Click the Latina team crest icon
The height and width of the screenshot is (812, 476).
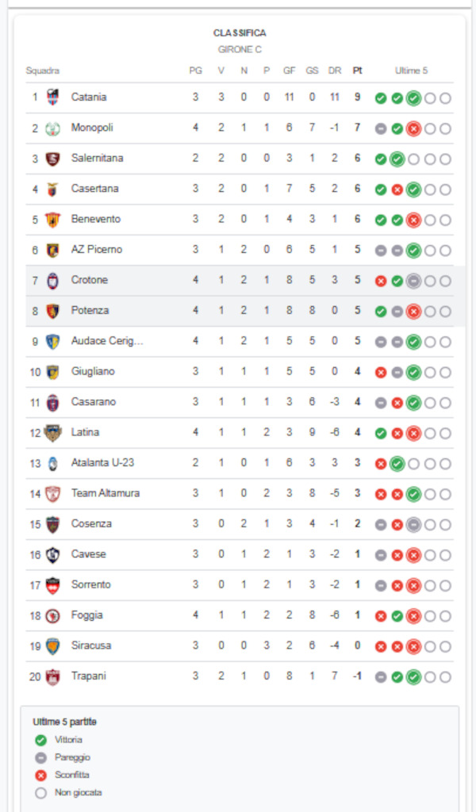[x=53, y=433]
